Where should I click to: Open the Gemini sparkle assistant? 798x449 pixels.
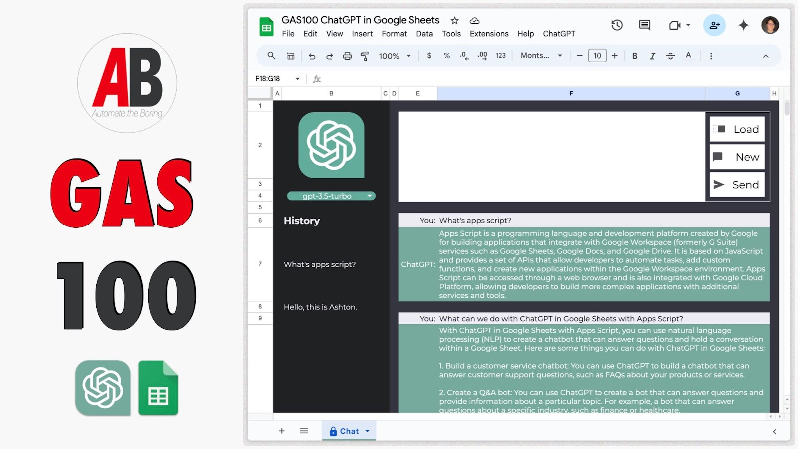click(x=743, y=25)
